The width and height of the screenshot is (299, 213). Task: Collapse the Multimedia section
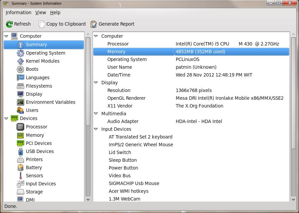96,113
